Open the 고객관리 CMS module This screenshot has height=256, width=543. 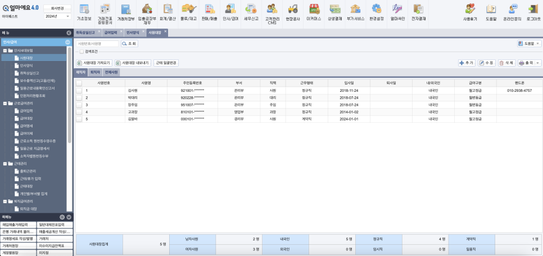click(272, 14)
